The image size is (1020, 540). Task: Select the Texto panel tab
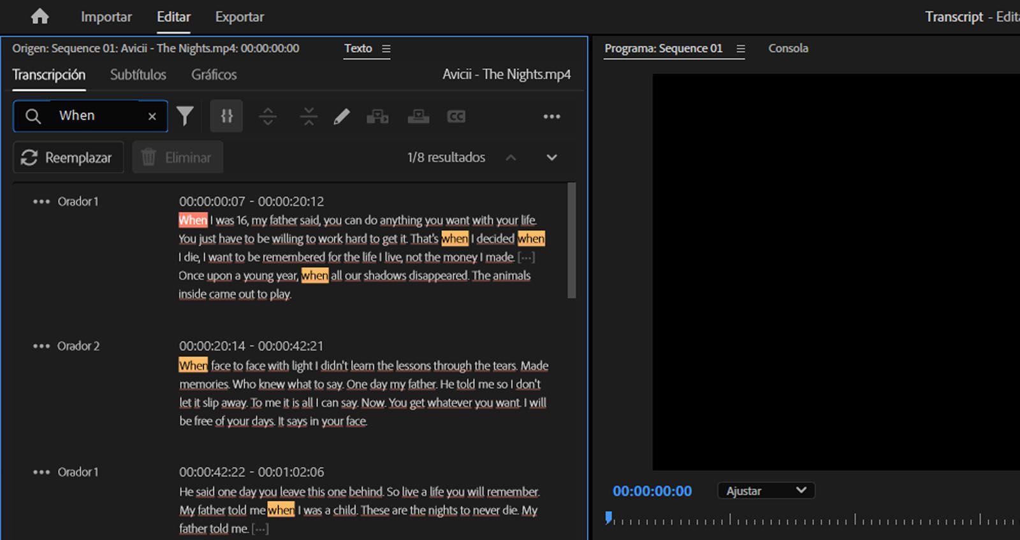point(358,48)
